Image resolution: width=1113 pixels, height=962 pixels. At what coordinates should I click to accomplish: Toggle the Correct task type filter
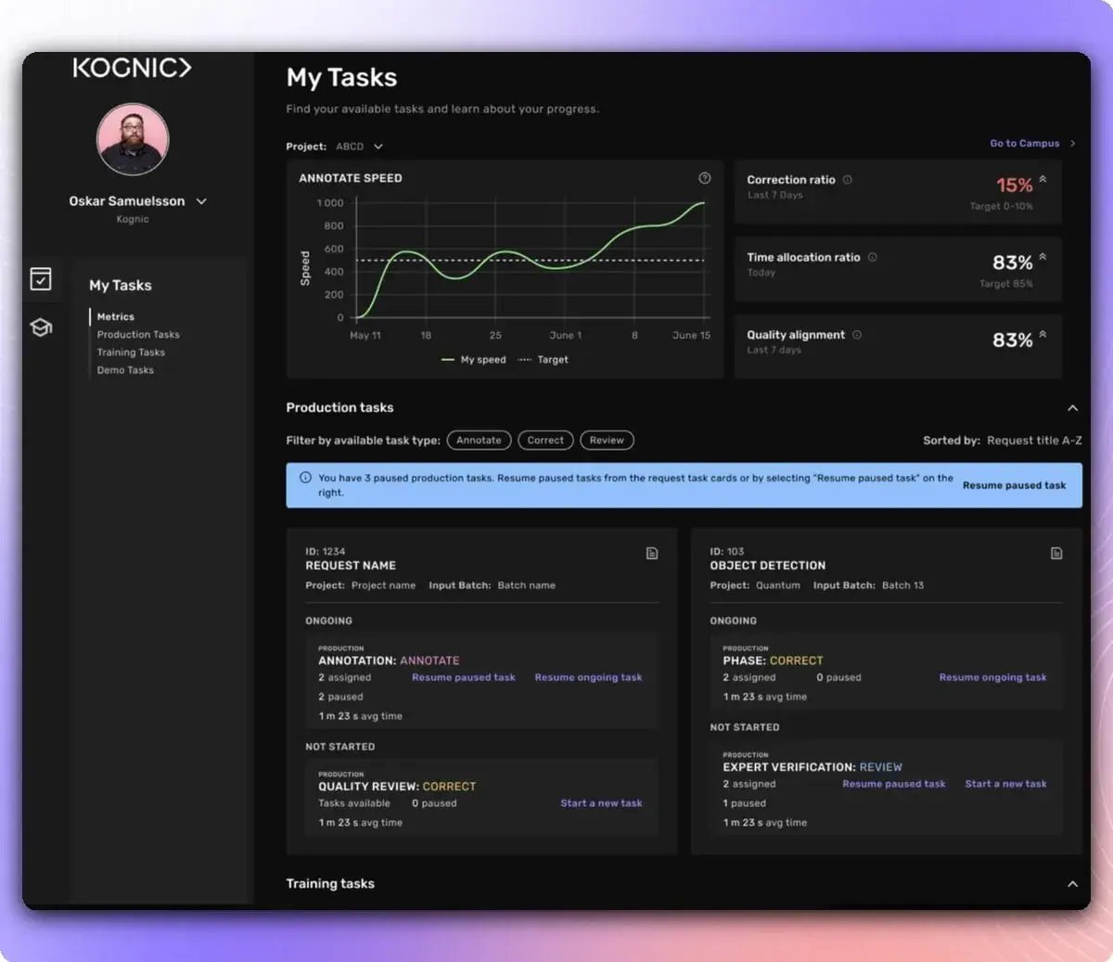(x=545, y=441)
